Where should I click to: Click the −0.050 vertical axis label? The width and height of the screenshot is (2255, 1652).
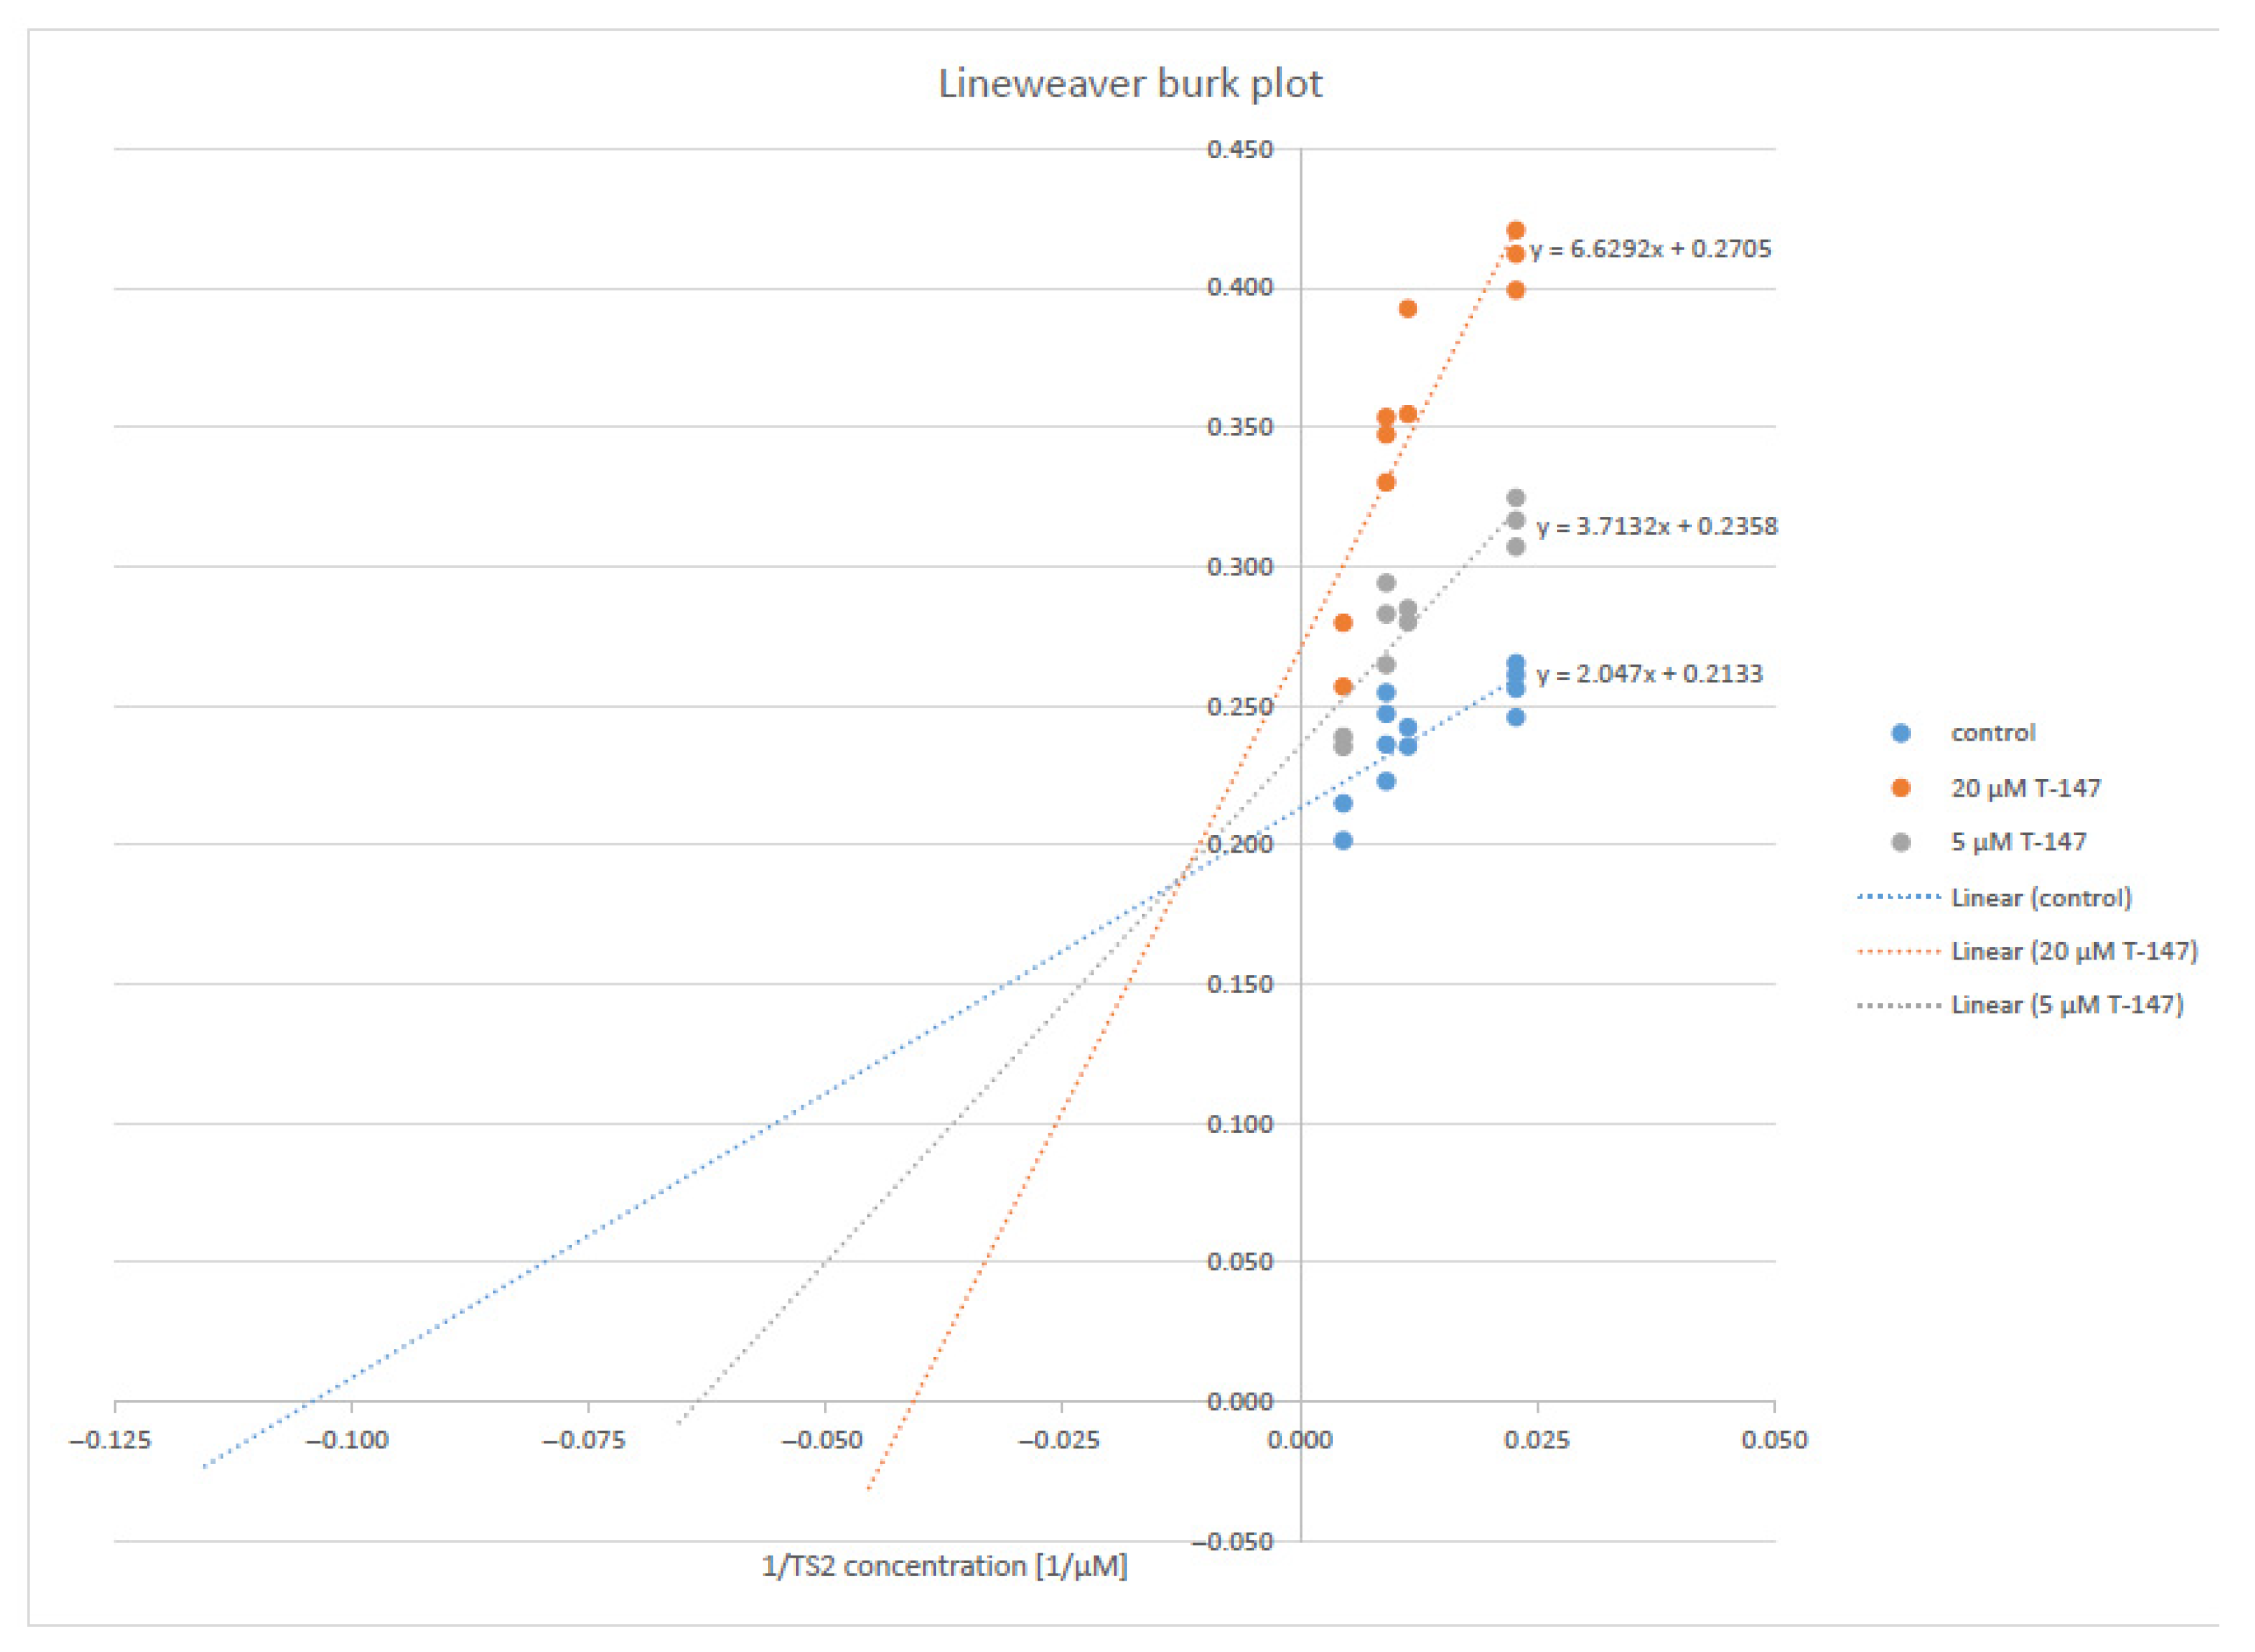[1233, 1541]
